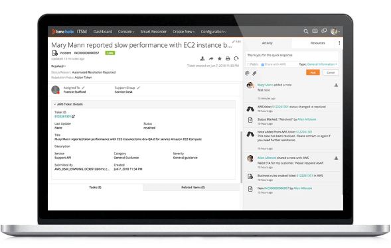Click the note text input field

pos(291,55)
